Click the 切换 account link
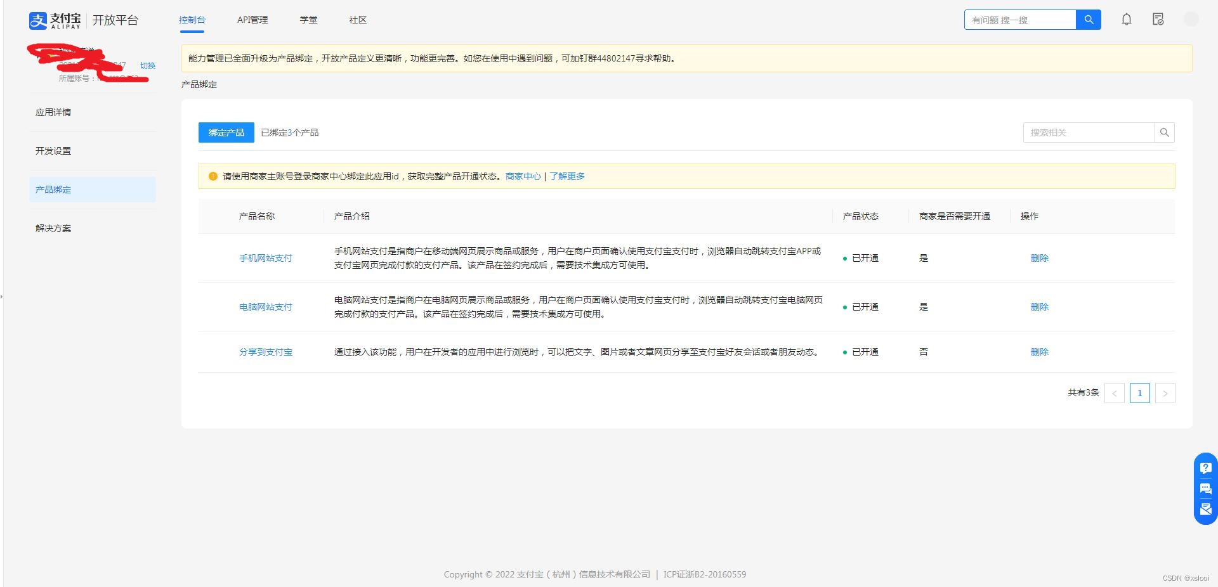 148,66
